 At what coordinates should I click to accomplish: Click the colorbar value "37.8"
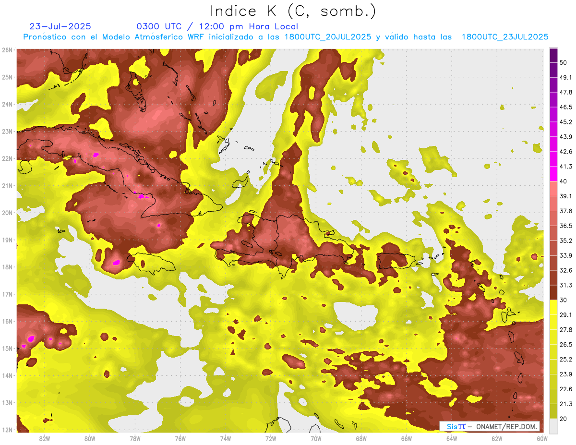coord(565,211)
